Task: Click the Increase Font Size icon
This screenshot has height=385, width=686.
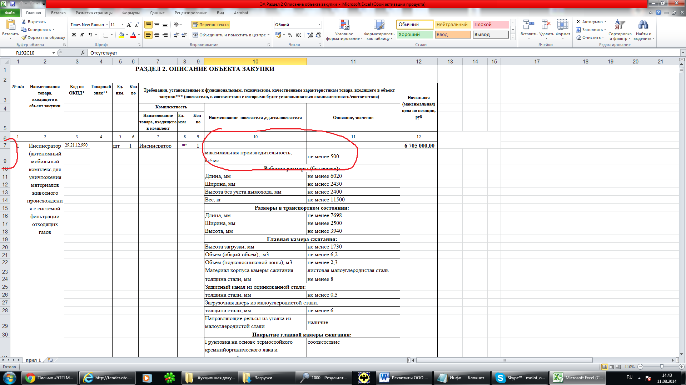Action: coord(129,25)
